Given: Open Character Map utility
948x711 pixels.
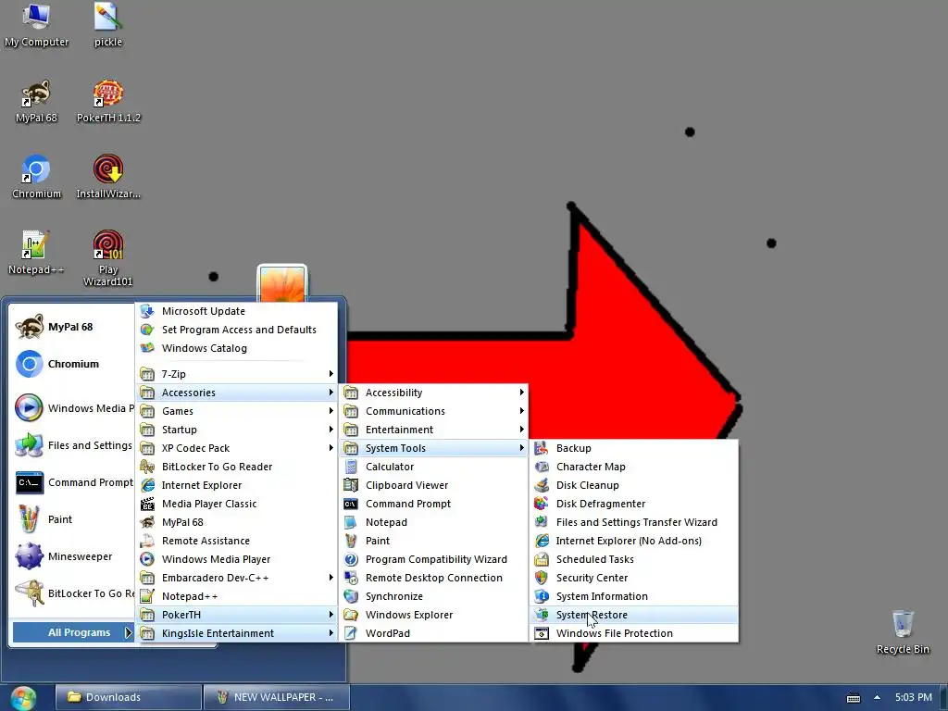Looking at the screenshot, I should 633,467.
